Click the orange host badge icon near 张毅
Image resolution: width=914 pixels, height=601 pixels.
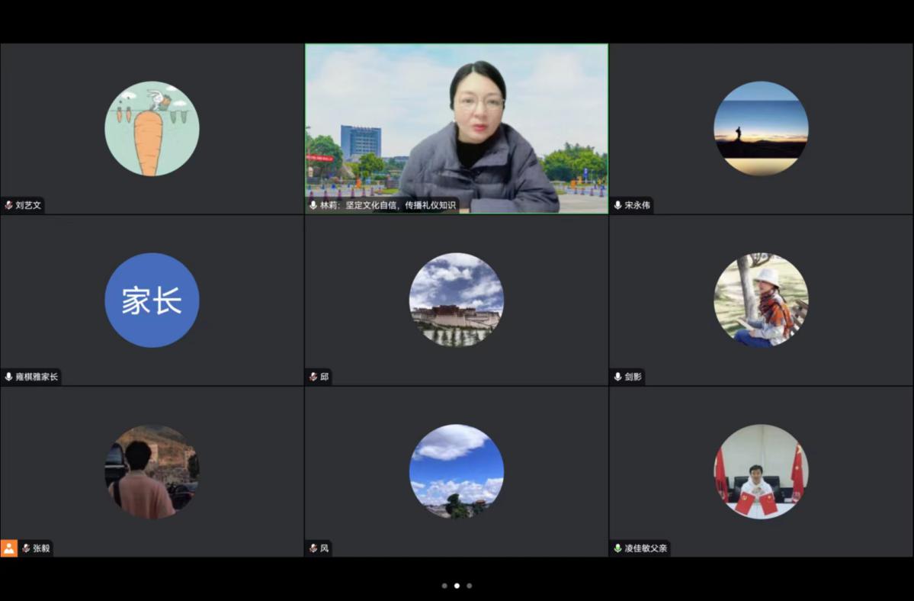point(9,548)
